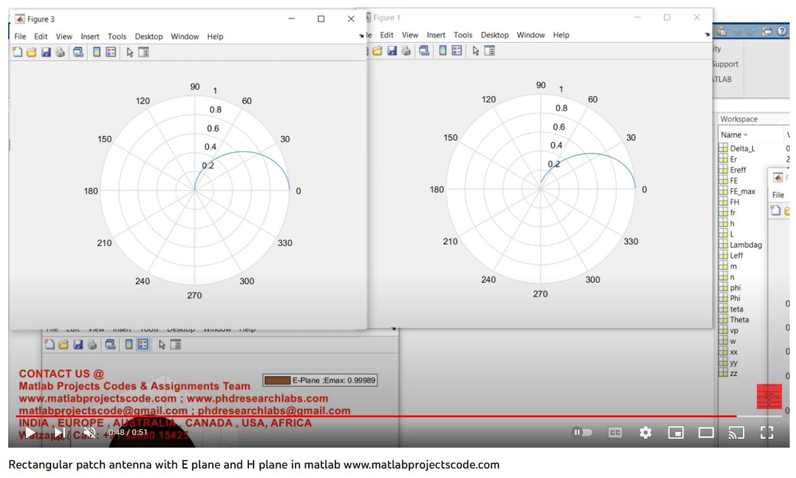796x478 pixels.
Task: Click Print Figure icon in Figure 3 toolbar
Action: pyautogui.click(x=60, y=52)
